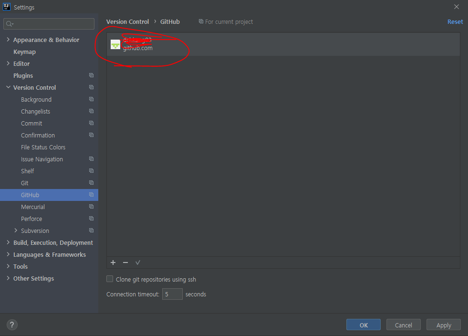The image size is (468, 336).
Task: Select Background under Version Control
Action: click(x=36, y=100)
